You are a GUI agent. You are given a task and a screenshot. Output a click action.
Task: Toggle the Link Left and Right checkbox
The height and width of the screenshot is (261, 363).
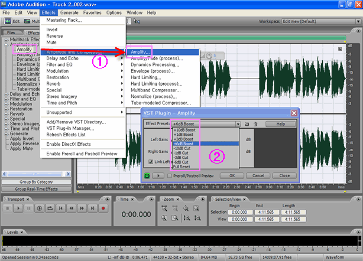[x=151, y=161]
